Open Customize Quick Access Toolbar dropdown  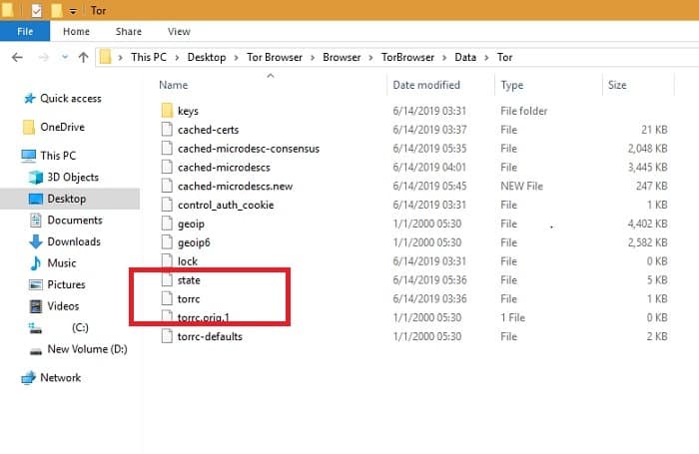pos(73,12)
